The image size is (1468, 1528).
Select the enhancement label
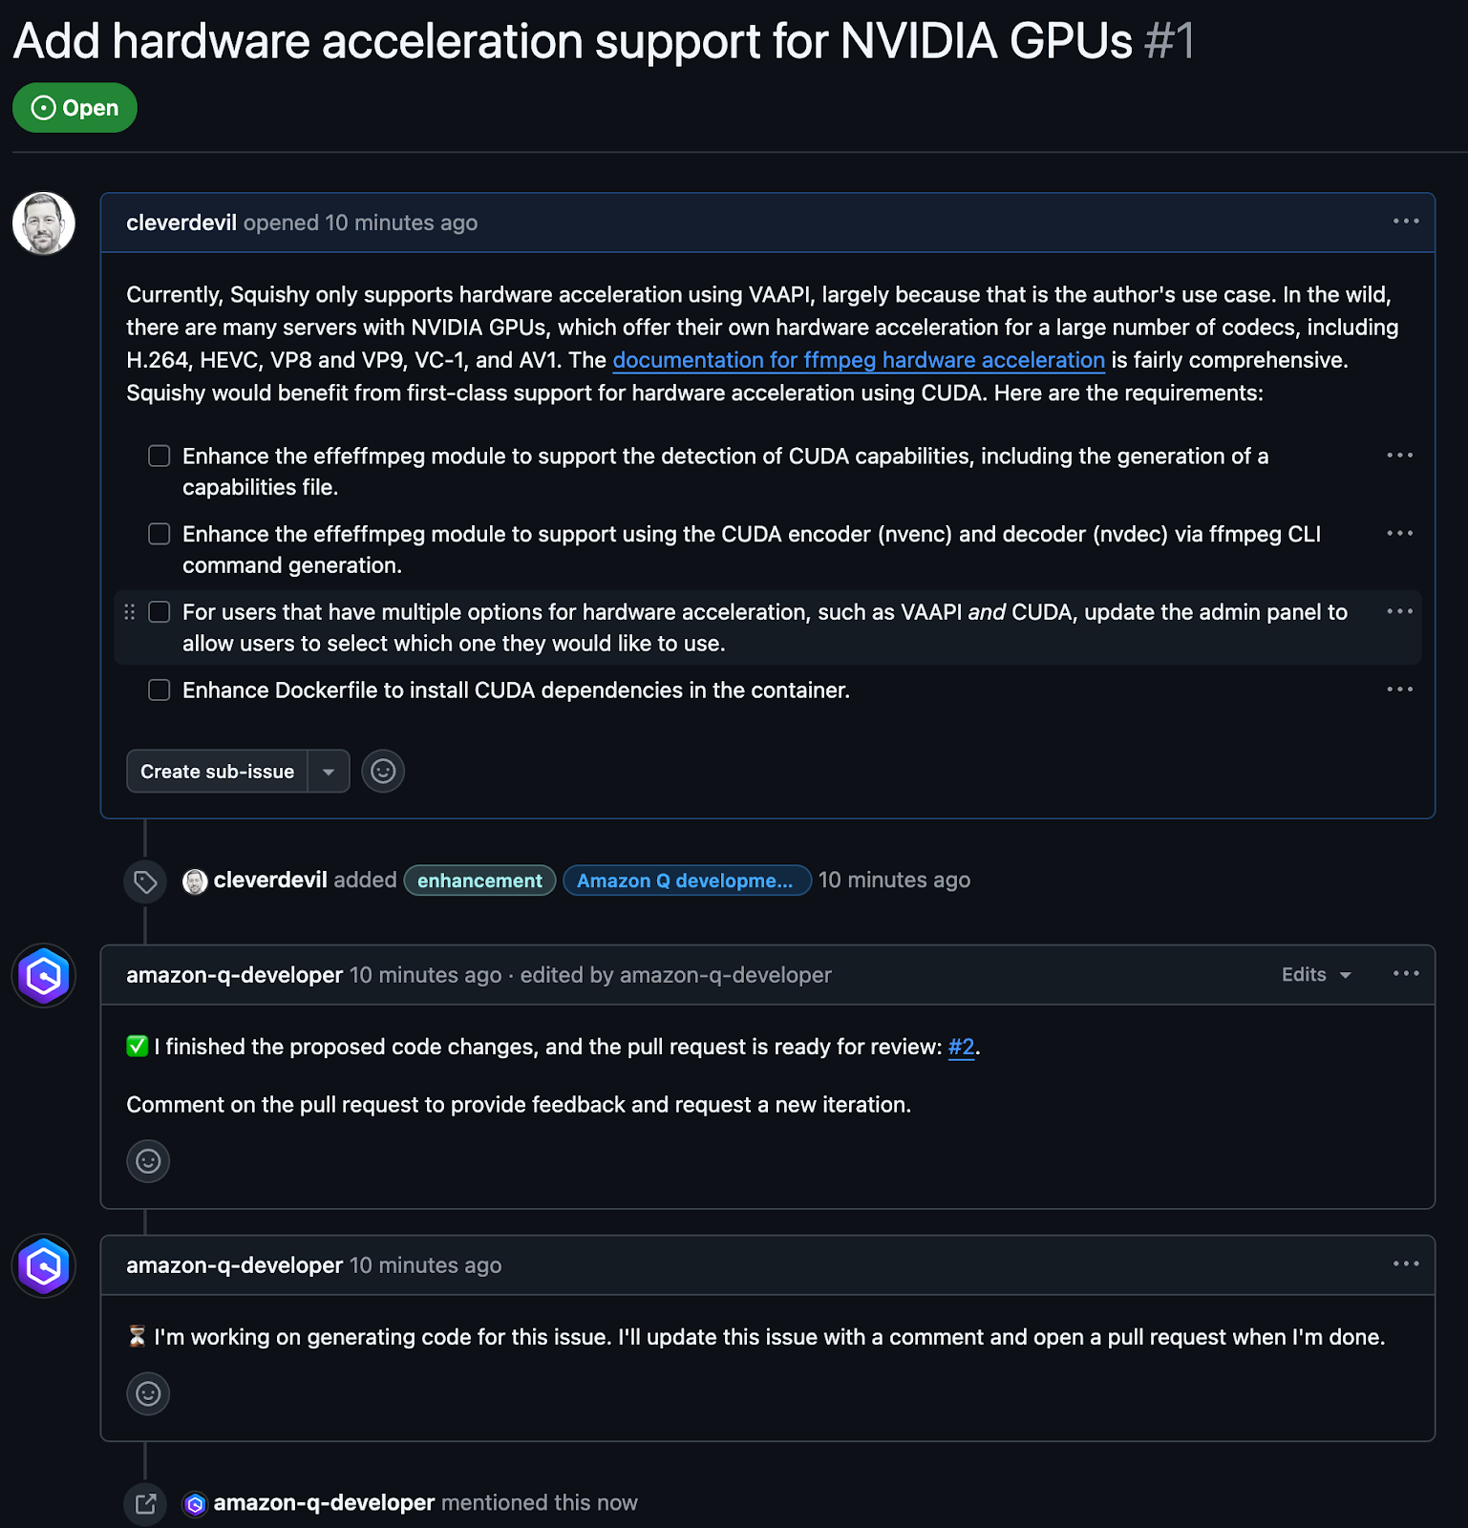coord(479,881)
